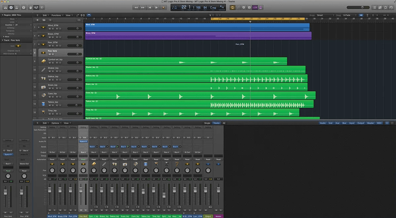Toggle the Audio channel filter button in Mixer
The height and width of the screenshot is (218, 396).
[322, 123]
